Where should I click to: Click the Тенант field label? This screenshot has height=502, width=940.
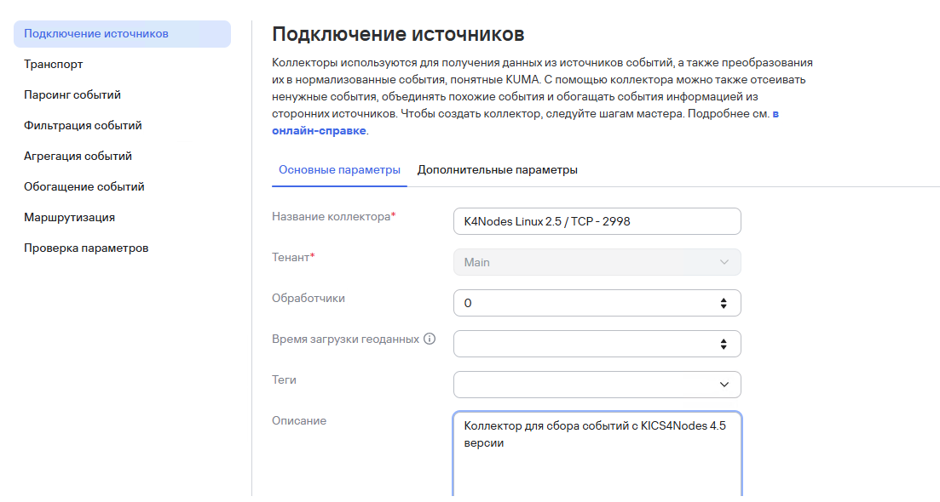tap(293, 257)
